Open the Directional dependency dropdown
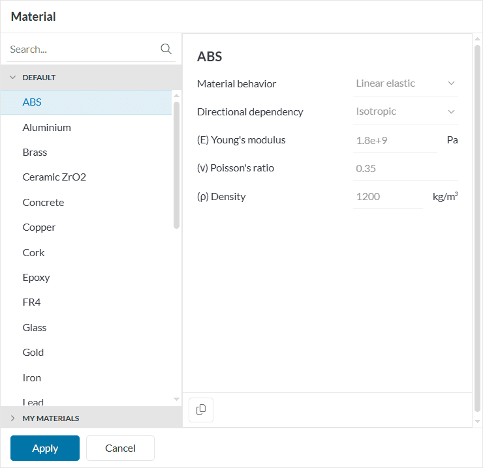Image resolution: width=483 pixels, height=468 pixels. tap(405, 111)
